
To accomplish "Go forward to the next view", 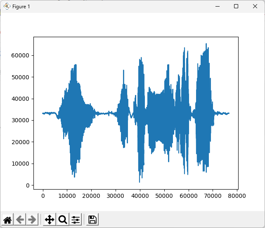I will pos(31,219).
